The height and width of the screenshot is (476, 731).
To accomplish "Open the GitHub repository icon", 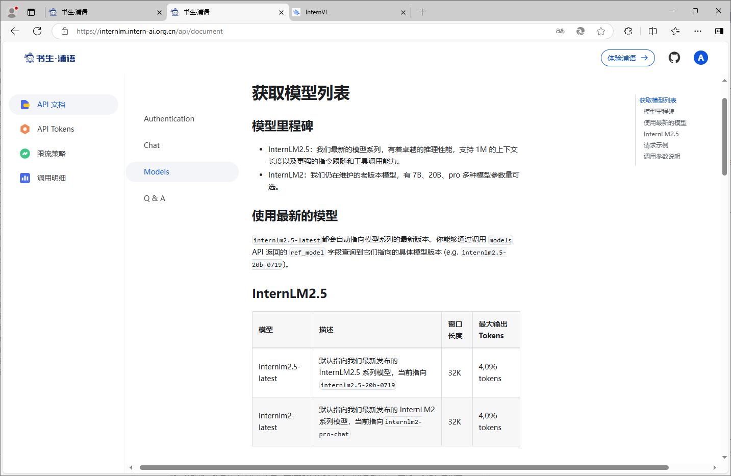I will (x=674, y=58).
